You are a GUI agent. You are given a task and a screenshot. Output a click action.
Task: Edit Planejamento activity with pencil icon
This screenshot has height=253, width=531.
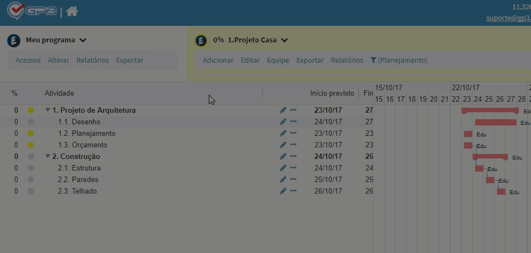click(283, 133)
